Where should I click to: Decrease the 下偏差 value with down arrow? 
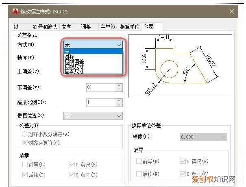[119, 89]
